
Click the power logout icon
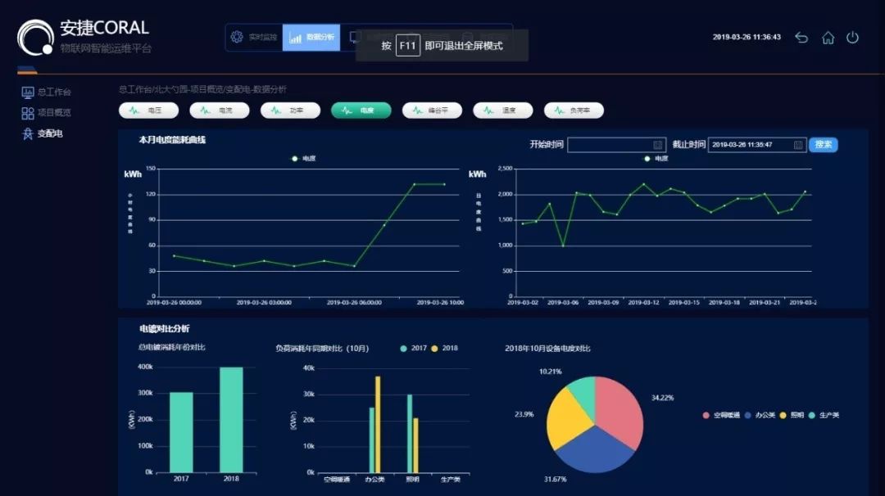[x=853, y=38]
